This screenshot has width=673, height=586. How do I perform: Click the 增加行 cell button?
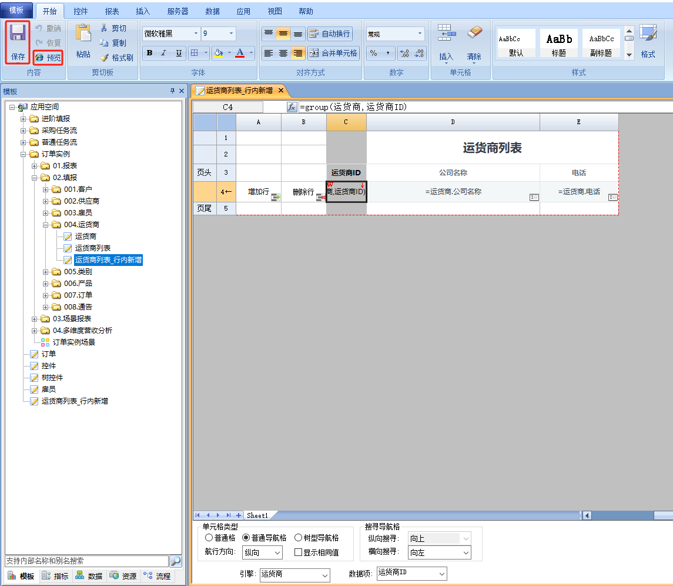click(259, 192)
